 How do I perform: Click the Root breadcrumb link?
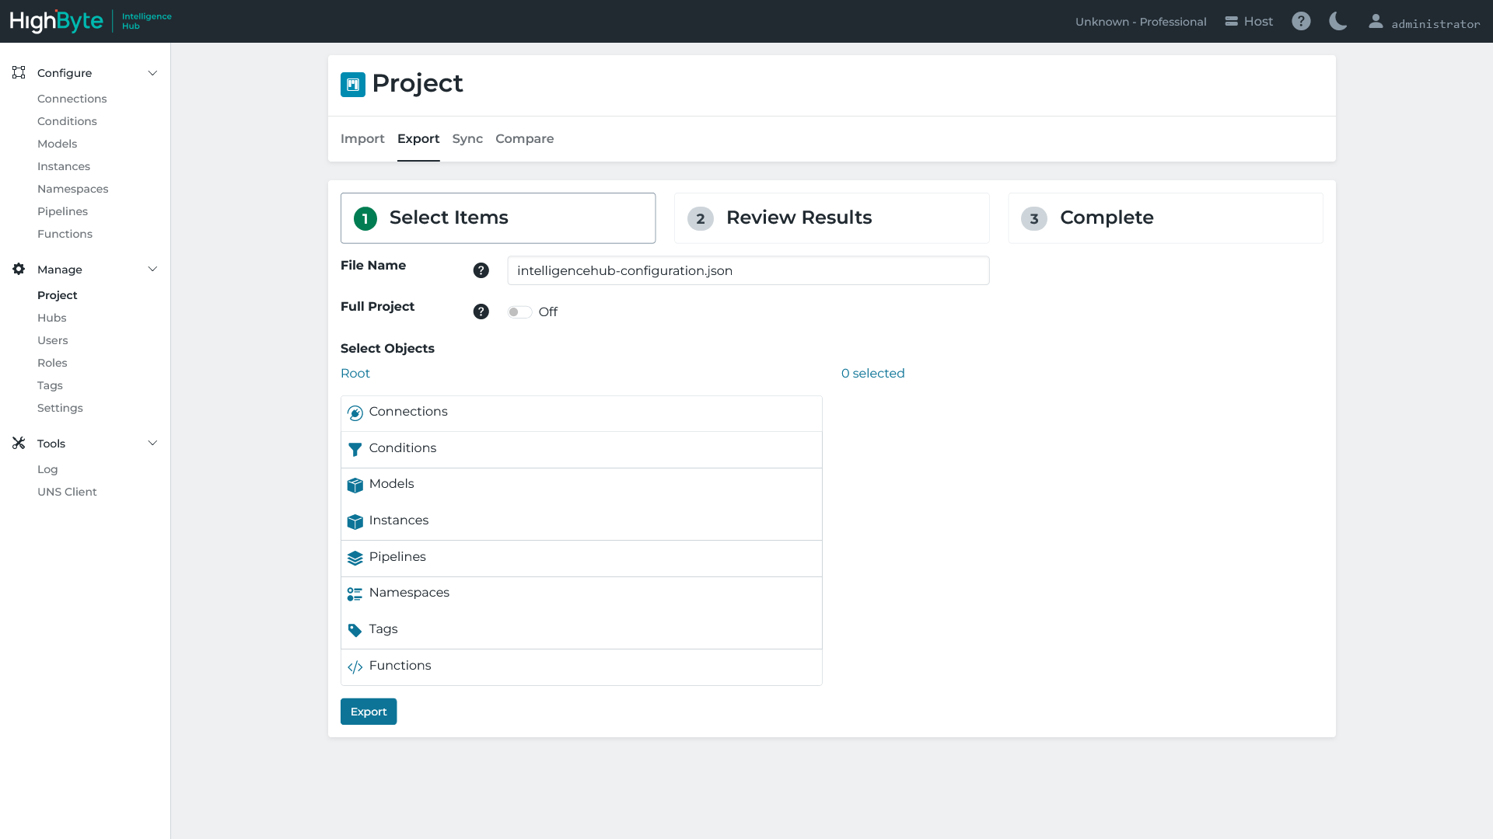355,373
